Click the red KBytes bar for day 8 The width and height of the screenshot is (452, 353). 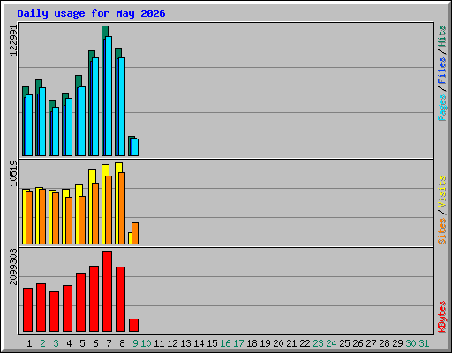pos(120,299)
